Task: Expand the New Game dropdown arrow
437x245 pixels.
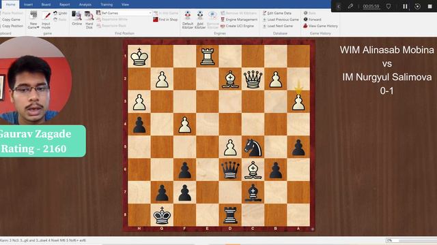Action: coord(38,27)
